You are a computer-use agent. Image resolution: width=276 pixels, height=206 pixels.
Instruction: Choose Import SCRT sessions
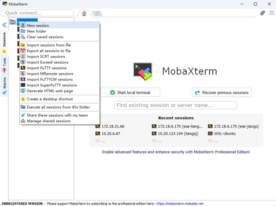pyautogui.click(x=60, y=56)
